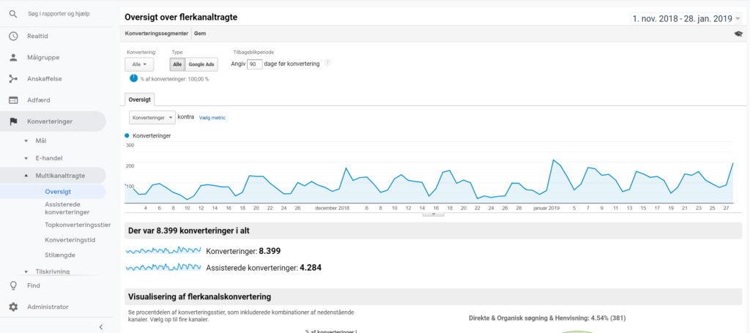The height and width of the screenshot is (333, 750).
Task: Open Anskaffelse section label
Action: (44, 79)
